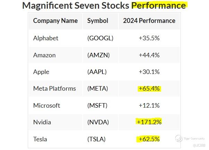
Task: Click the highlighted word Performance in title
Action: pyautogui.click(x=158, y=6)
